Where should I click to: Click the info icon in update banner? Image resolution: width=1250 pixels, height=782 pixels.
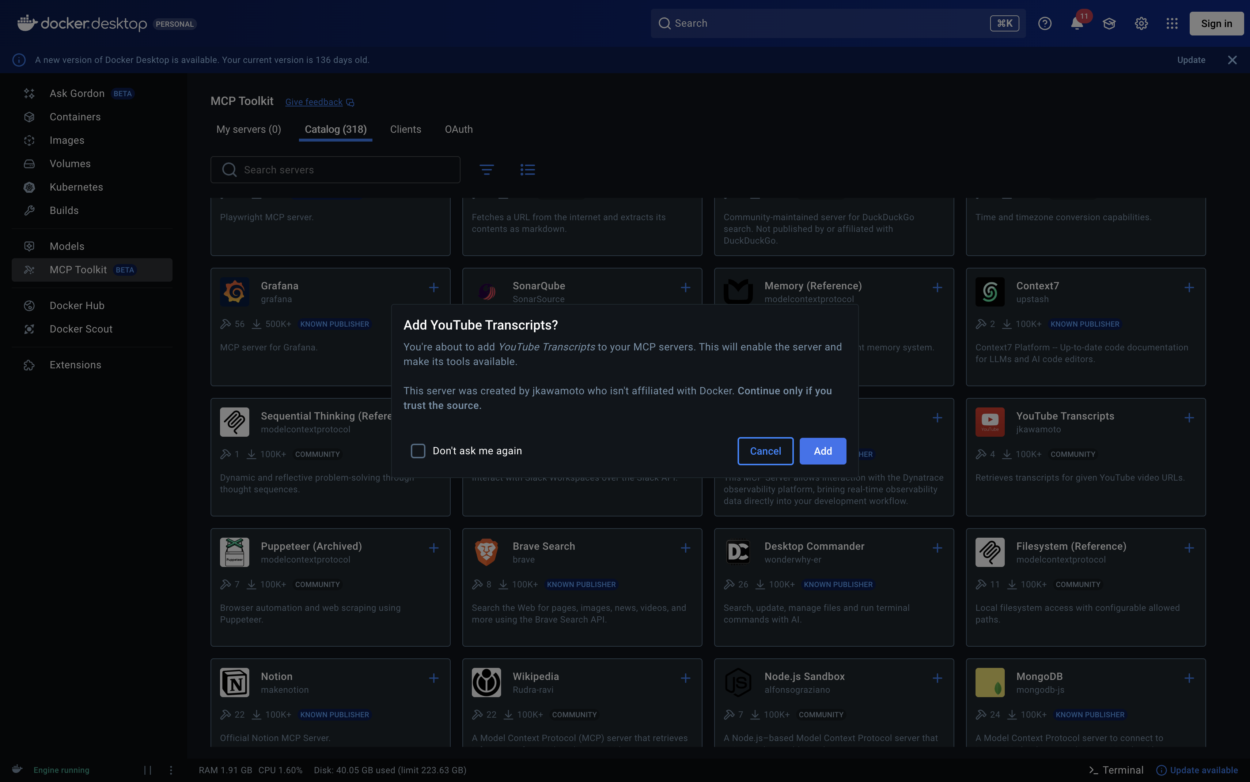point(19,60)
